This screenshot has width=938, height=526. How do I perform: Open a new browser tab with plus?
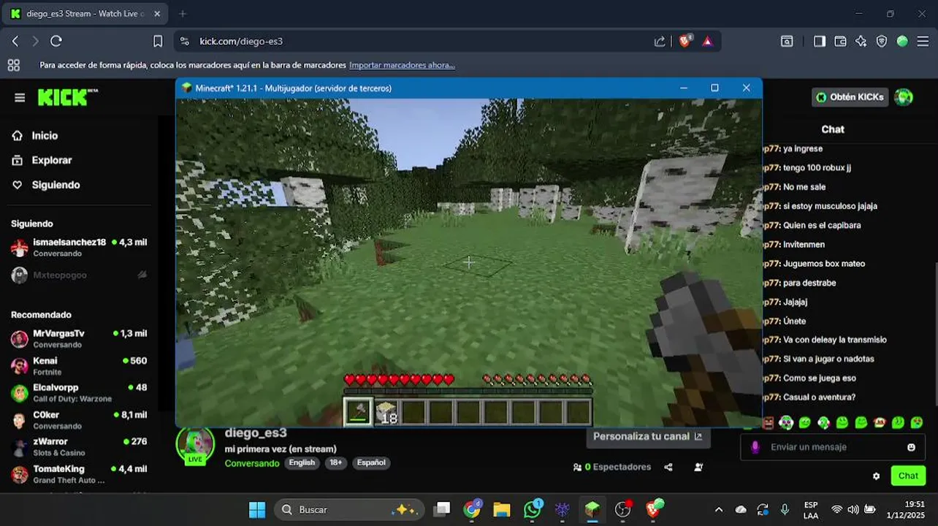(x=183, y=14)
